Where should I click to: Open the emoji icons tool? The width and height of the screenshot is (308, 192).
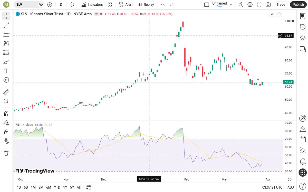[x=6, y=80]
